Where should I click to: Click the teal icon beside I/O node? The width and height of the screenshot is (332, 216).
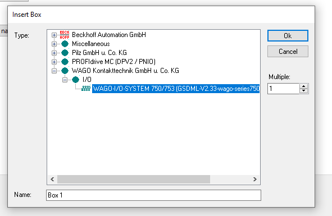pos(75,80)
